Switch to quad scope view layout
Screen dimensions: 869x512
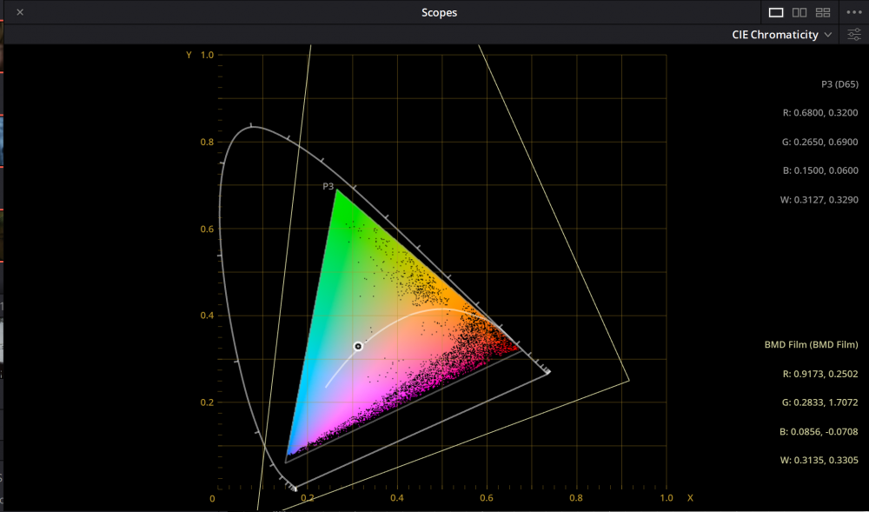click(823, 12)
